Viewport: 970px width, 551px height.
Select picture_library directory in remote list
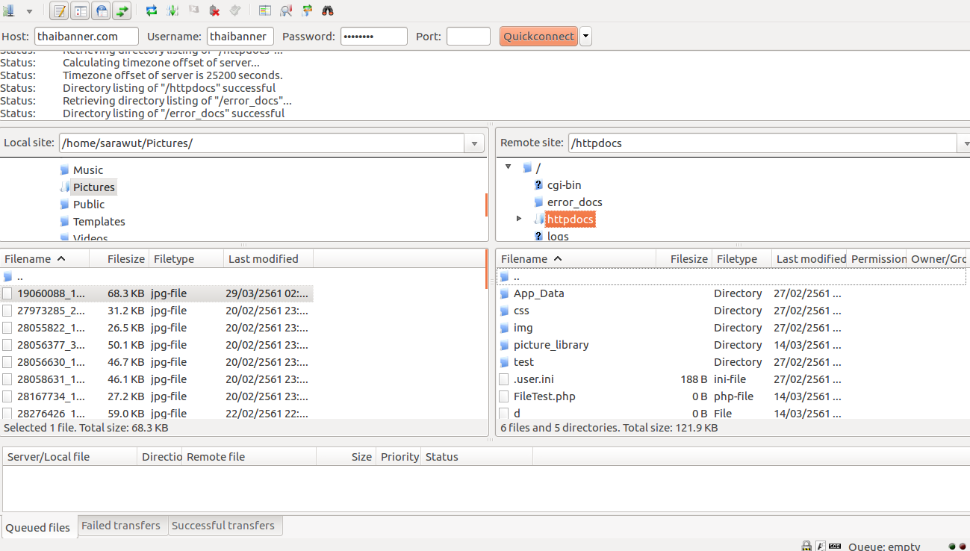pos(551,345)
